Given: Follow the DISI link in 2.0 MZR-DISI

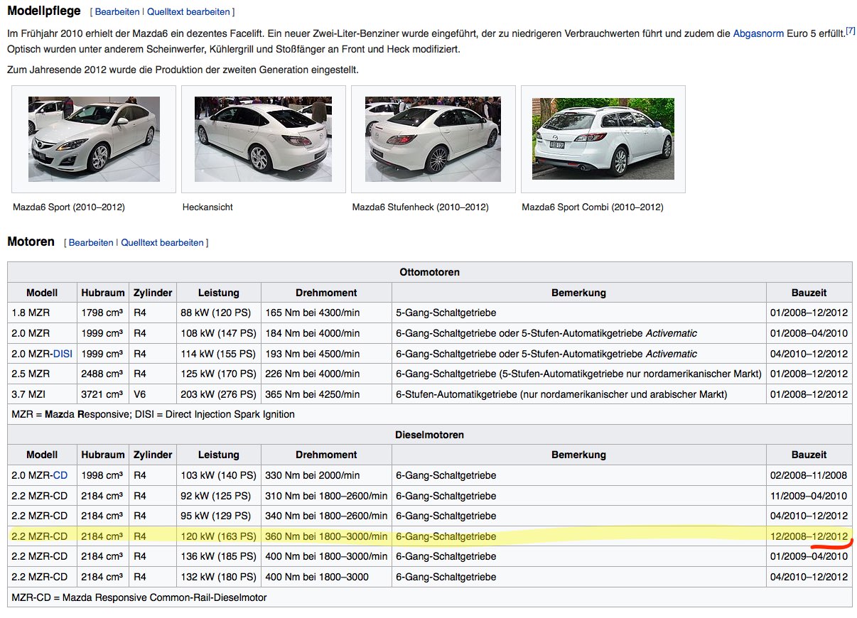Looking at the screenshot, I should [x=63, y=354].
